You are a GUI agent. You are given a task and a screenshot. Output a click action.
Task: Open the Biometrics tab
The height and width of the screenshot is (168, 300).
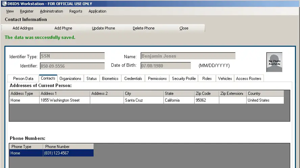click(110, 79)
